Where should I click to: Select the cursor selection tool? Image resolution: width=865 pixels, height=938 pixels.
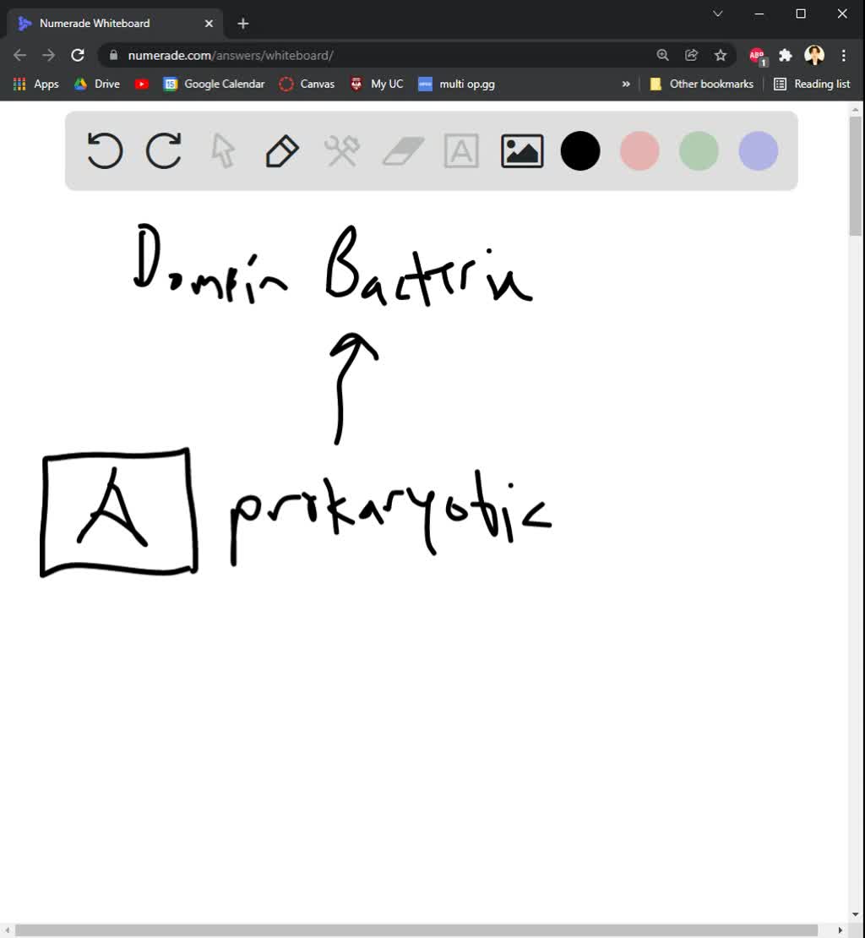(x=222, y=150)
